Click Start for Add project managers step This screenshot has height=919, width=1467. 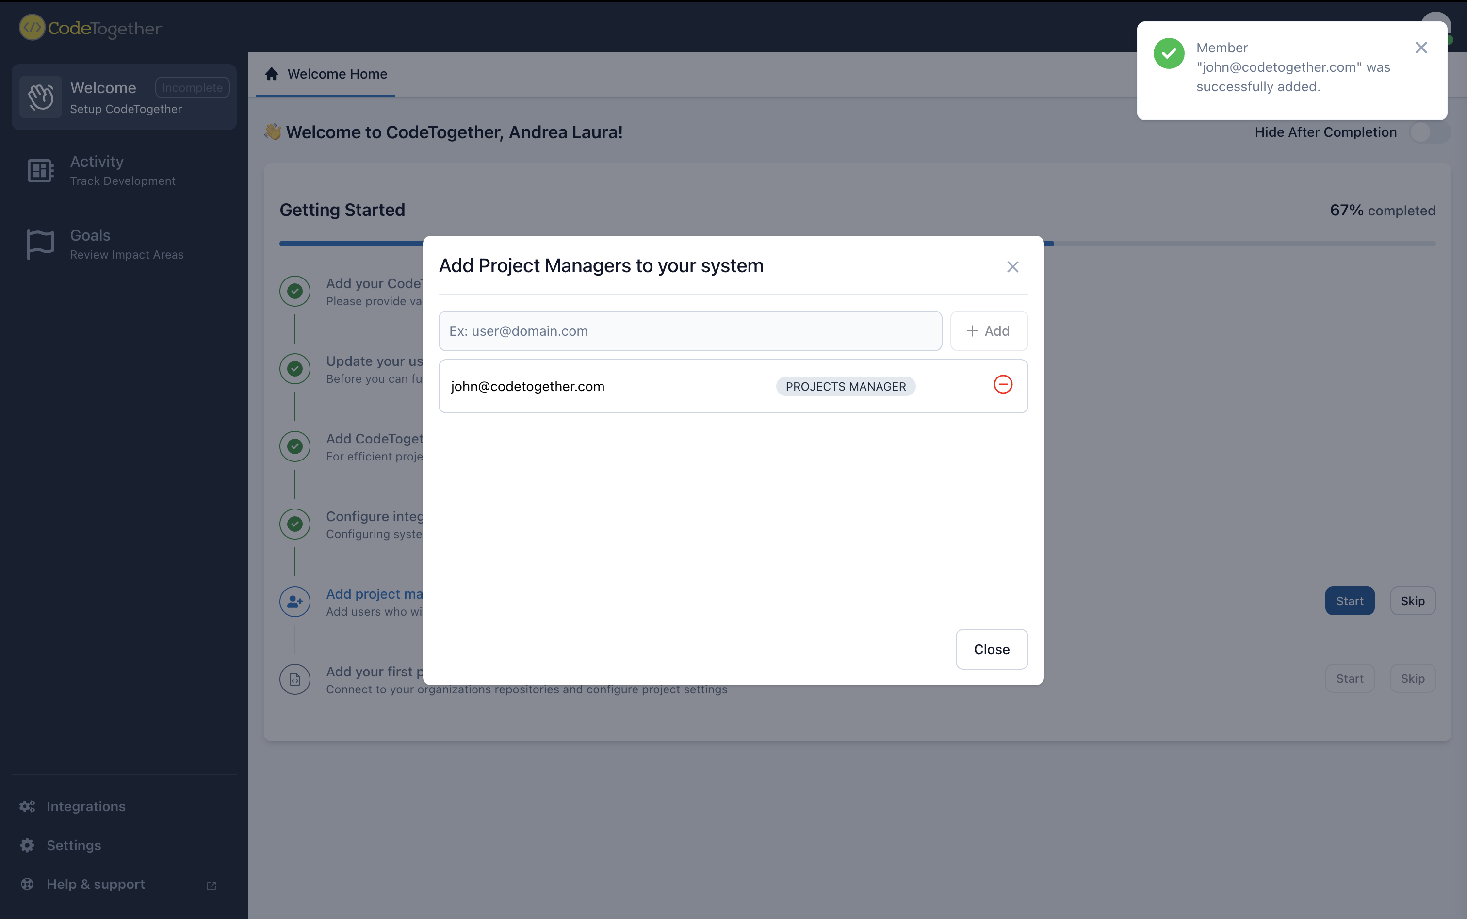(1349, 601)
